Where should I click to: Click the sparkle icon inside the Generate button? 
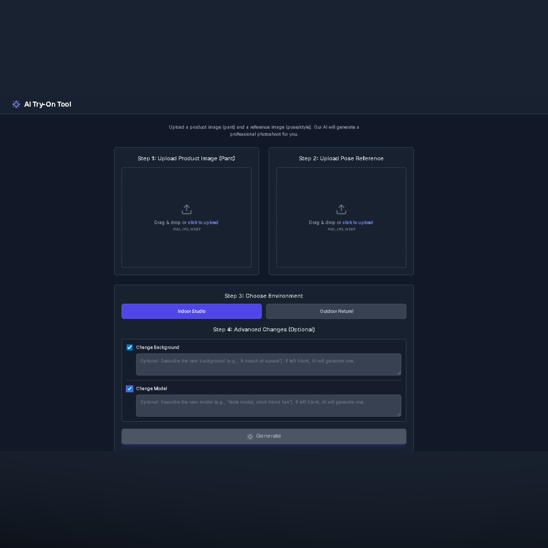tap(250, 436)
